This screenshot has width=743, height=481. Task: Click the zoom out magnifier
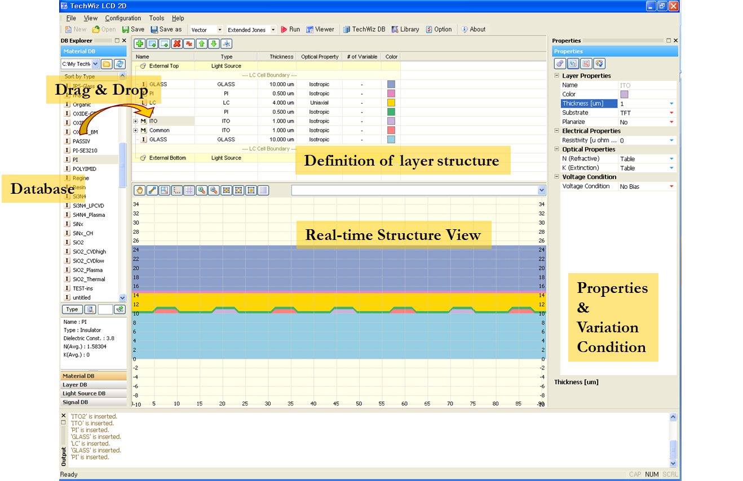point(214,190)
